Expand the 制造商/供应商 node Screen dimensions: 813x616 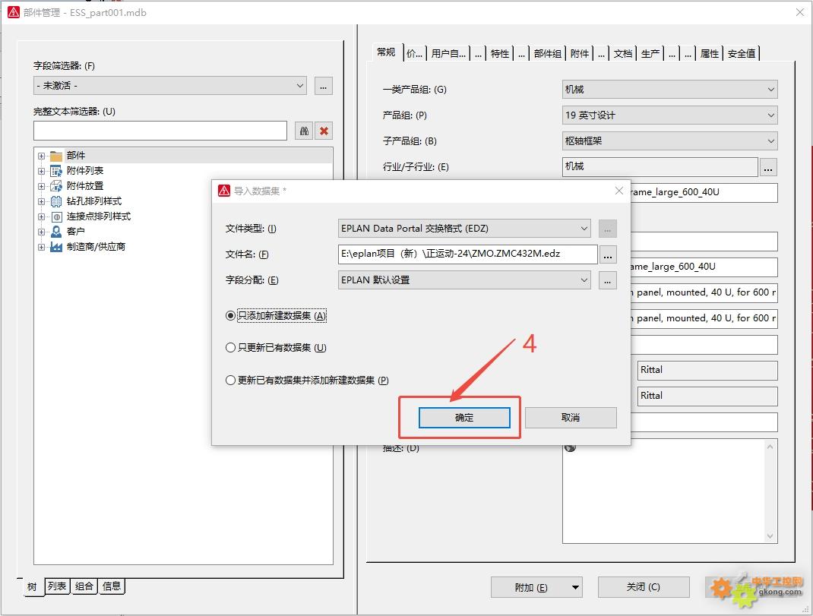pos(41,247)
